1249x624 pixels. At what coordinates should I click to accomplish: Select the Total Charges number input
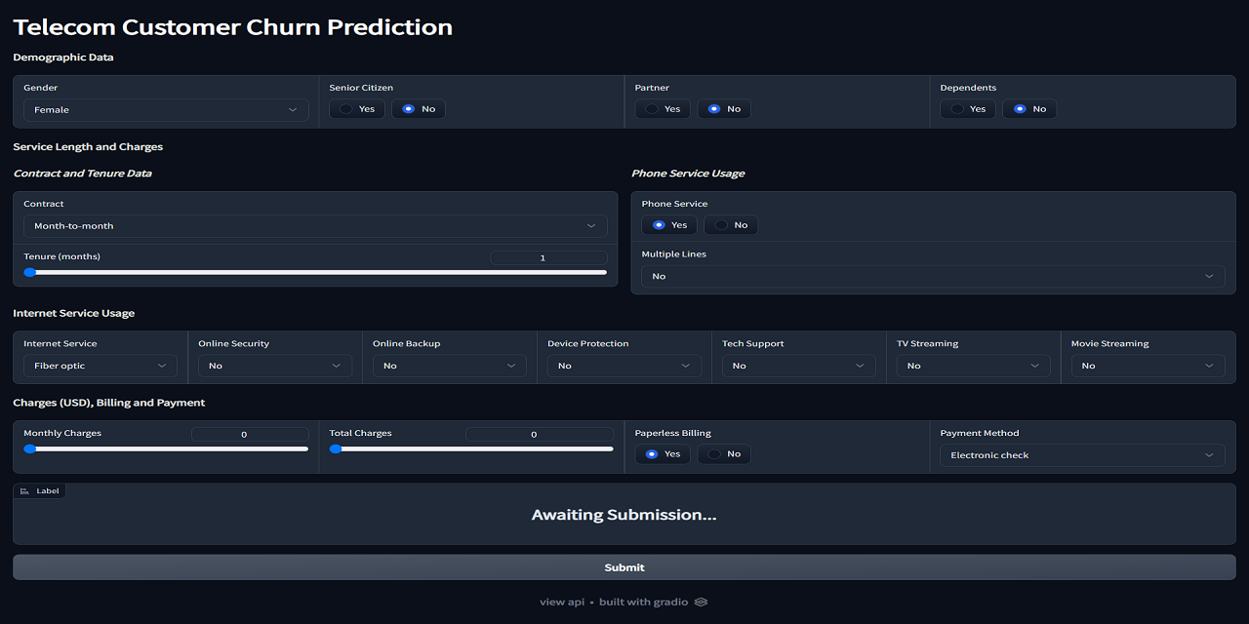[x=539, y=433]
